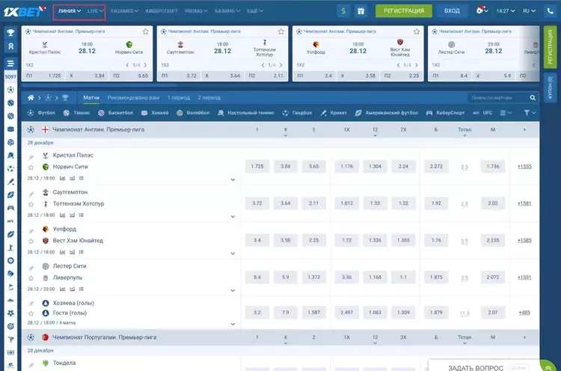The height and width of the screenshot is (371, 561).
Task: Open the trophy icon in left sidebar
Action: (x=10, y=33)
